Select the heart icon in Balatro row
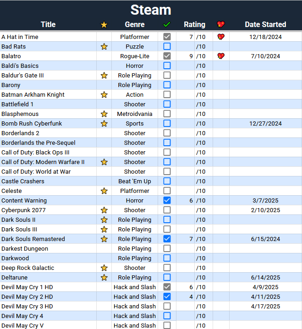The image size is (302, 329). tap(221, 56)
